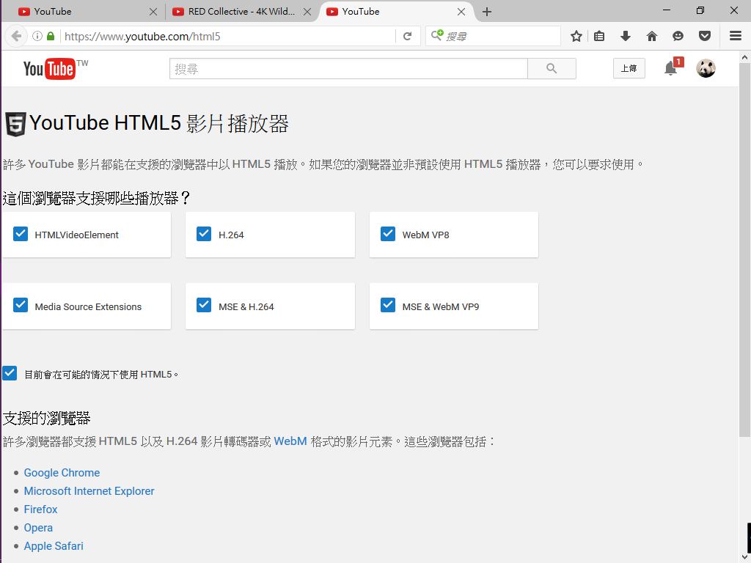Viewport: 751px width, 563px height.
Task: Click the YouTube logo in header
Action: pos(49,69)
